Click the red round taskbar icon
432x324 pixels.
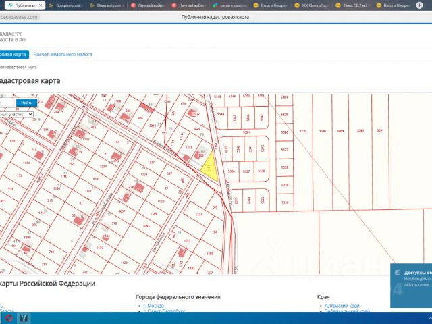point(9,317)
